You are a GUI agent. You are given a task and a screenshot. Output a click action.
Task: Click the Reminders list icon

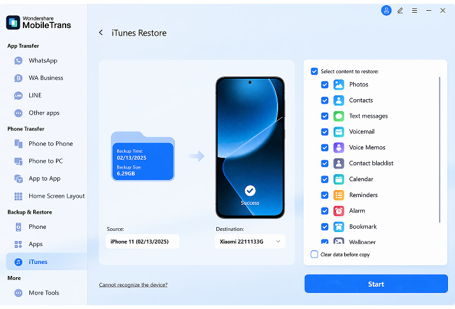click(x=339, y=195)
